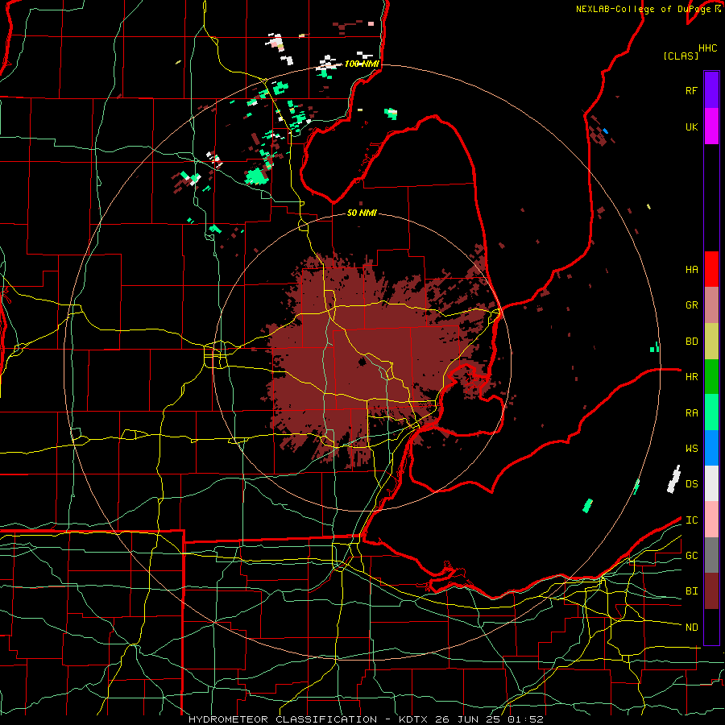The height and width of the screenshot is (725, 725).
Task: Click the WS label beside the legend
Action: (x=691, y=449)
